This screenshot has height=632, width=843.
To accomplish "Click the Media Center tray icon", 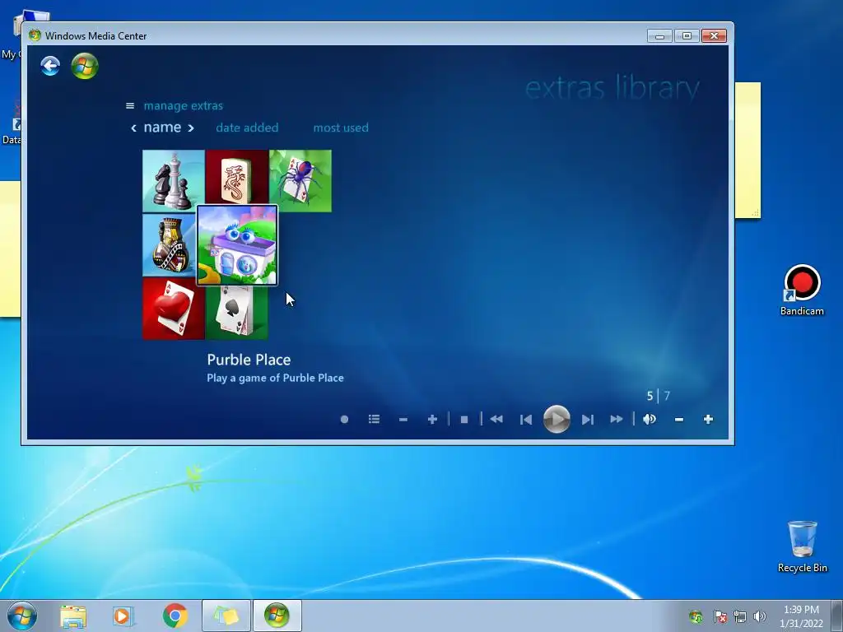I will click(696, 616).
